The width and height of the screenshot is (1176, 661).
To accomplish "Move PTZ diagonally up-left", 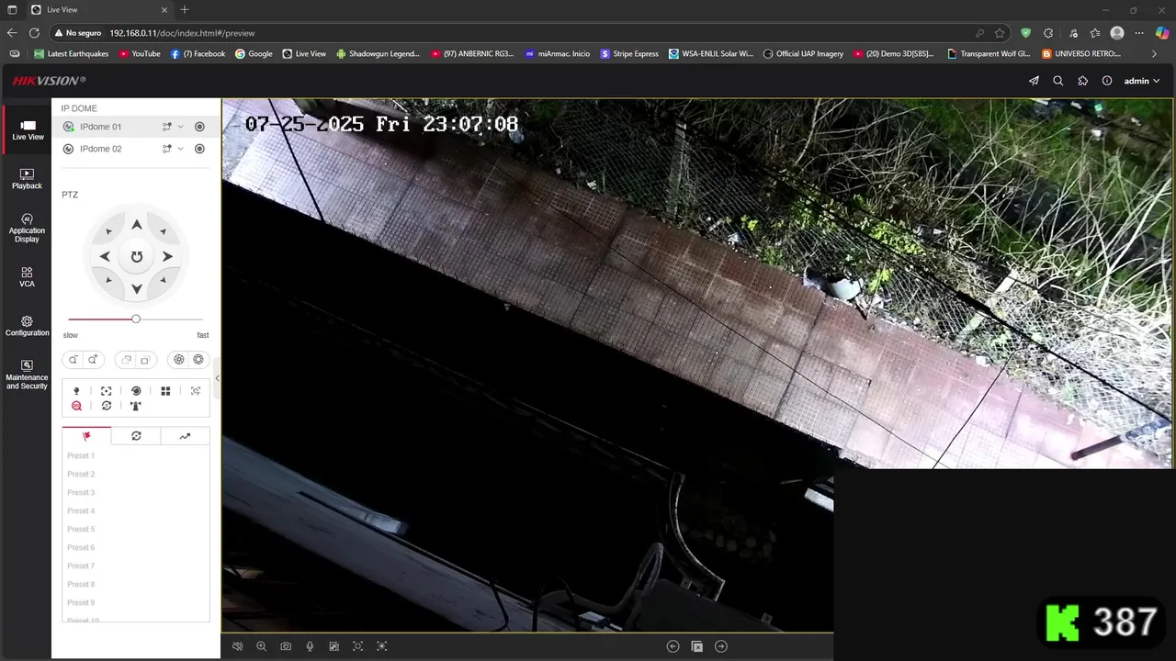I will point(109,231).
